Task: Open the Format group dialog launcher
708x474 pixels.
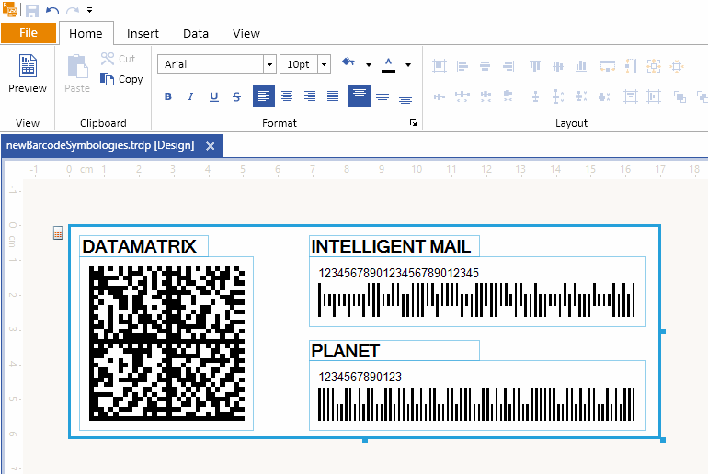Action: pos(413,123)
